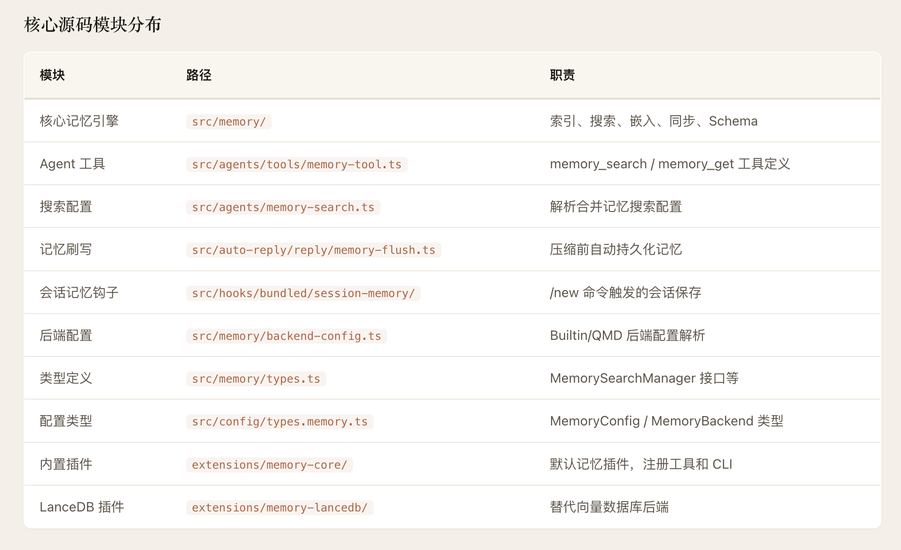Click the Builtin/QMD 后端配置解析 description

click(627, 336)
